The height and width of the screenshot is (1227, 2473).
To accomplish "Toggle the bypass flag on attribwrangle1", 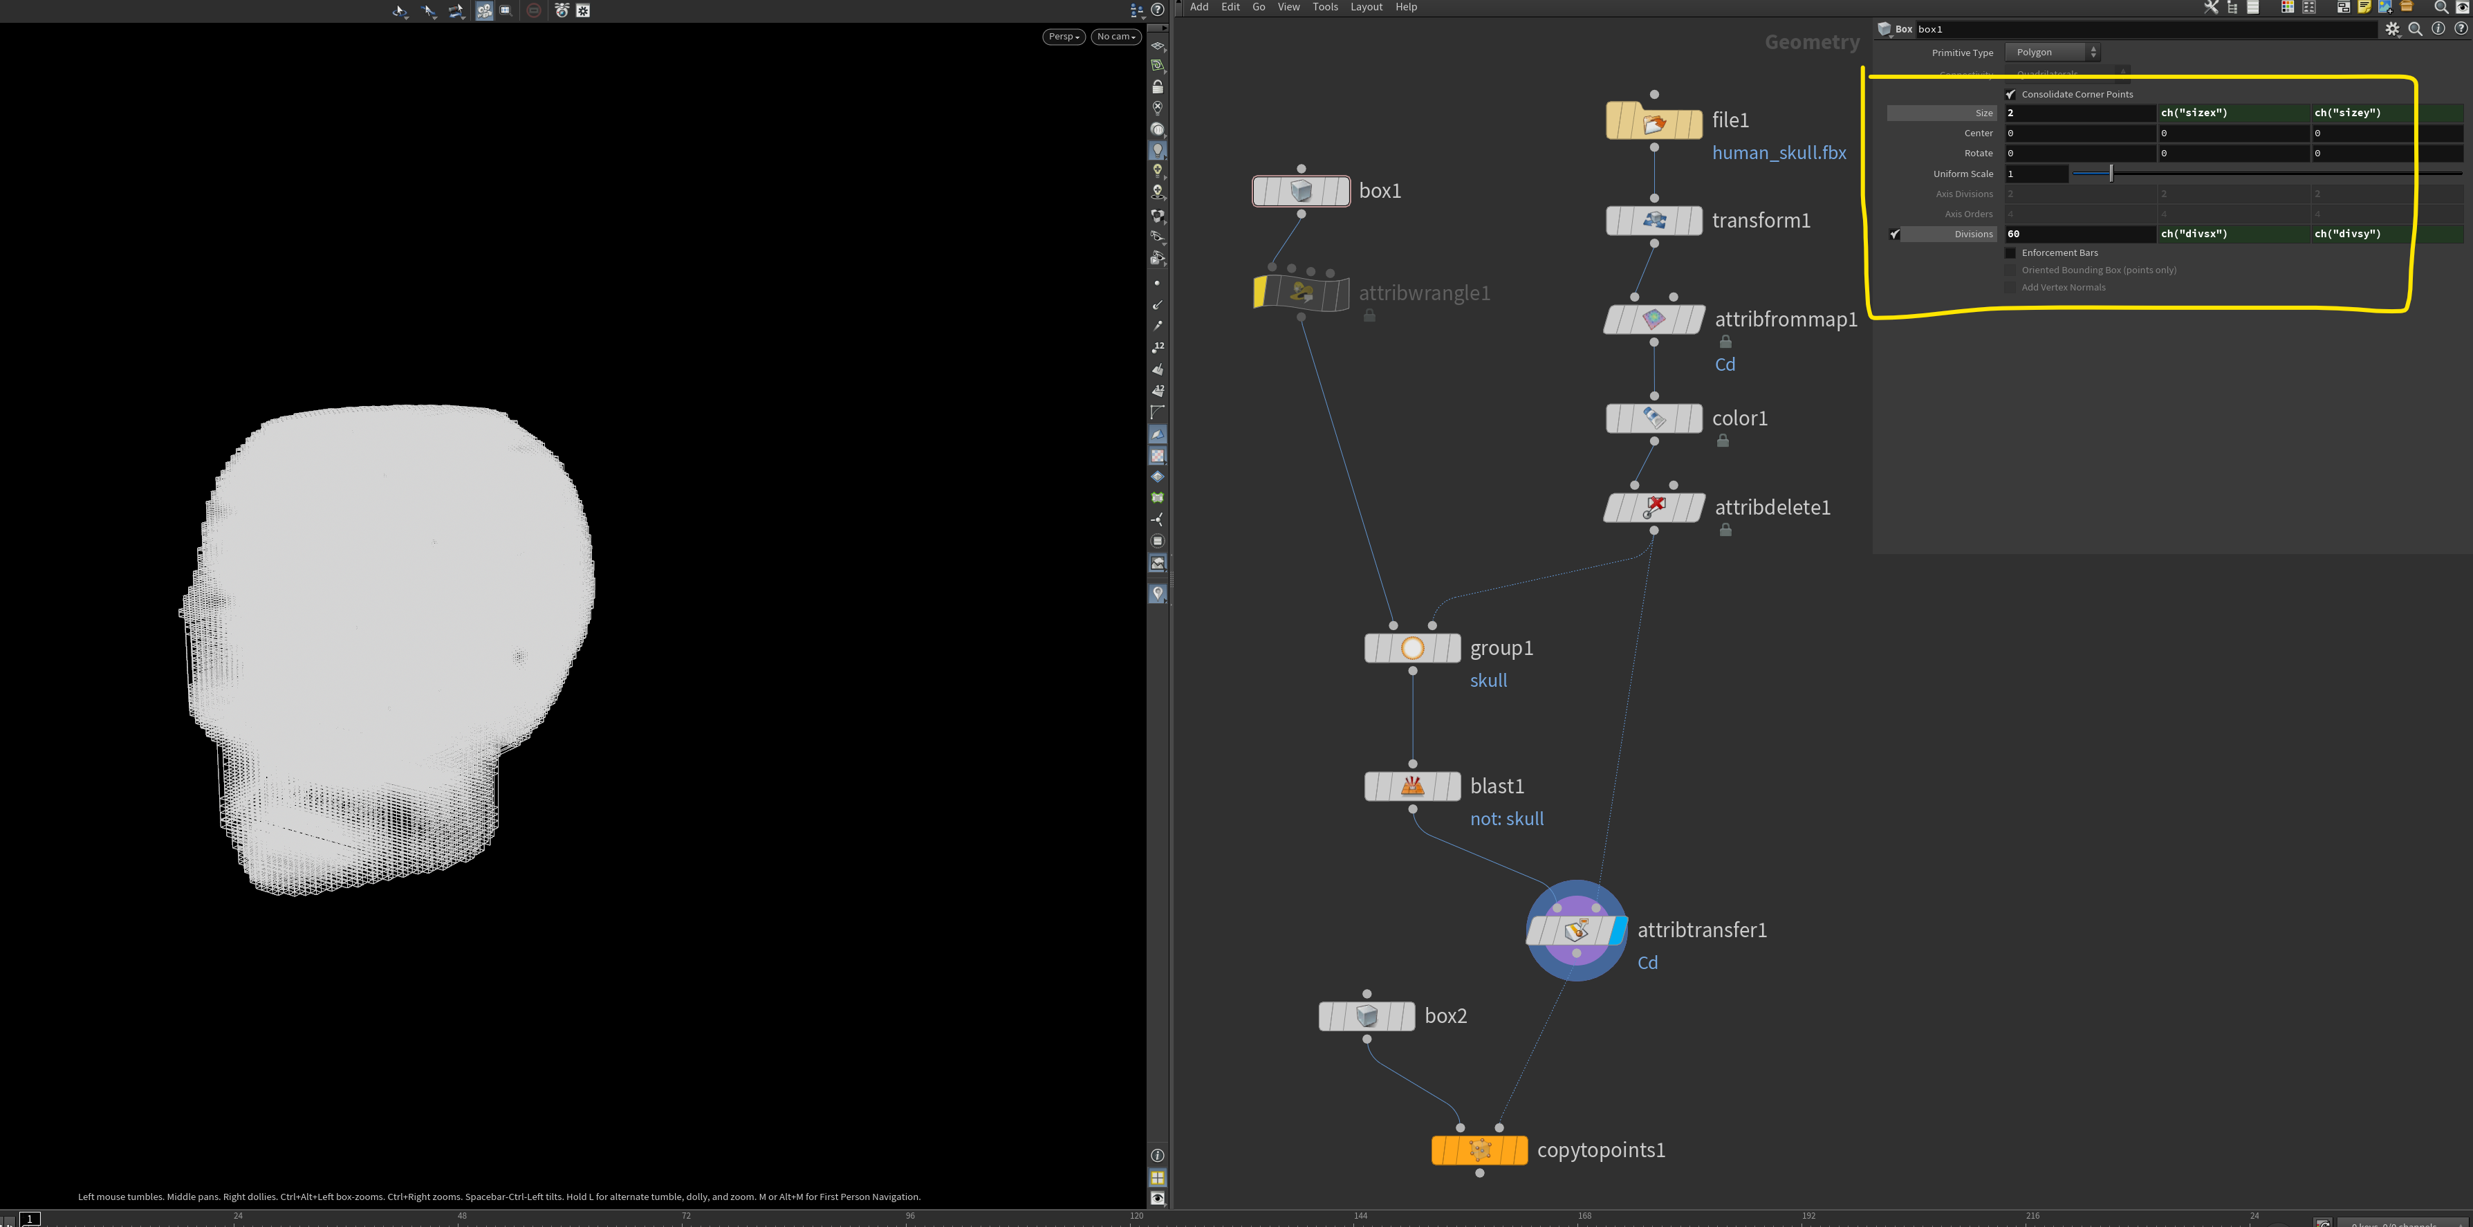I will (1261, 293).
